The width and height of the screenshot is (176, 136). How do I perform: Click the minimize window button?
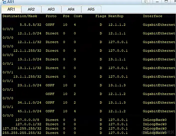tap(157, 1)
